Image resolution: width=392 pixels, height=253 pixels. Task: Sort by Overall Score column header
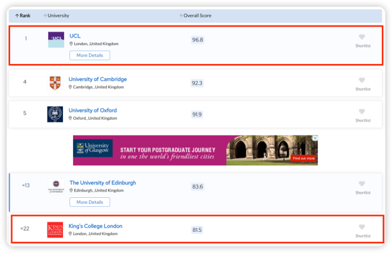[196, 15]
